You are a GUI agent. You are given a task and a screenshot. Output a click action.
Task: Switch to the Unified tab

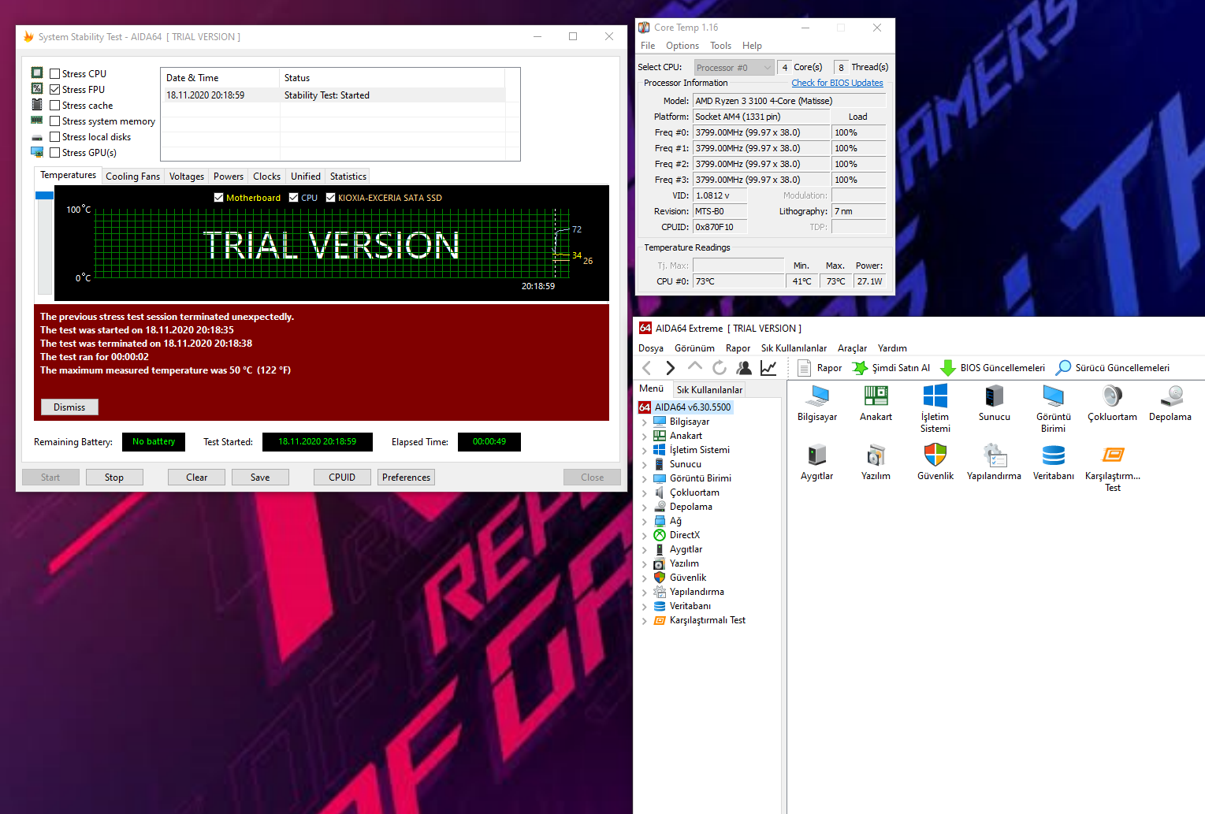click(305, 177)
